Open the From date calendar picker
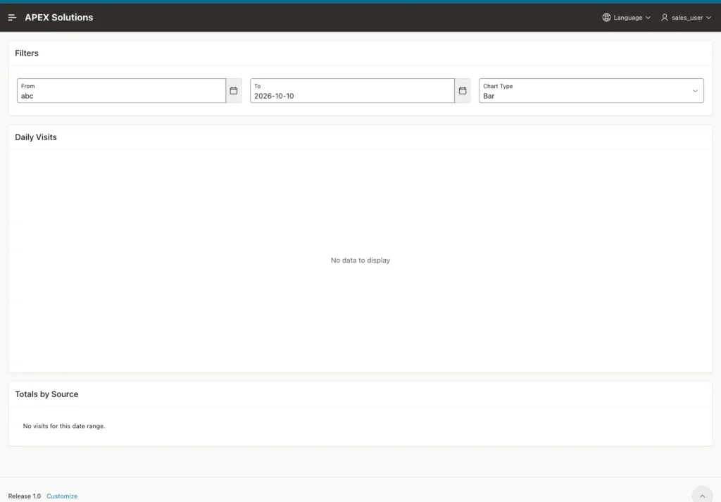Screen dimensions: 721x502 (234, 91)
